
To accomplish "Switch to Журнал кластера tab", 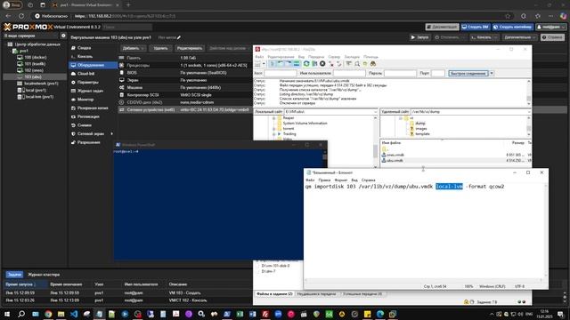I will tap(44, 275).
